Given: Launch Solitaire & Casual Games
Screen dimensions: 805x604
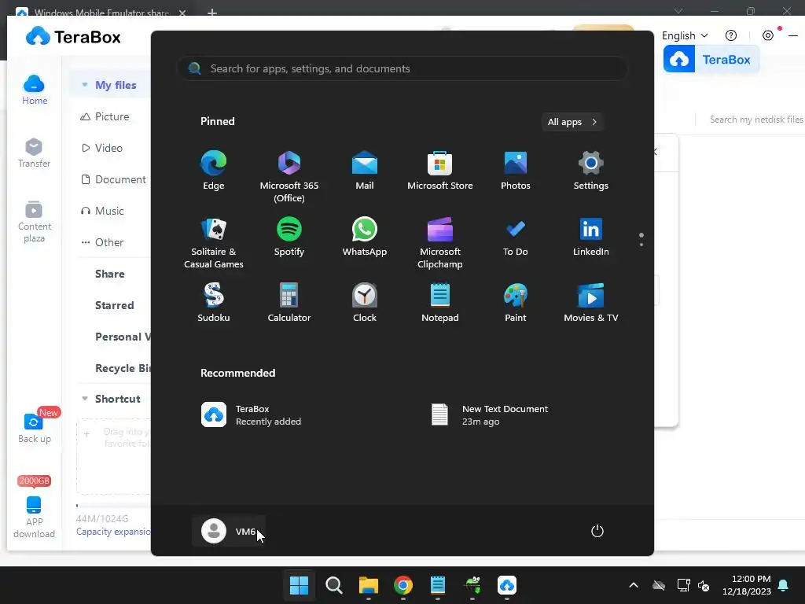Looking at the screenshot, I should click(214, 243).
